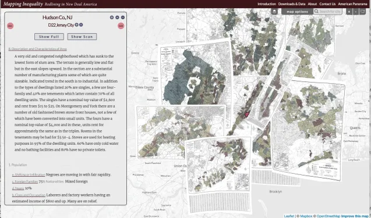Click the 'Mixed foreign' nationalities value
The image size is (371, 218).
click(76, 181)
